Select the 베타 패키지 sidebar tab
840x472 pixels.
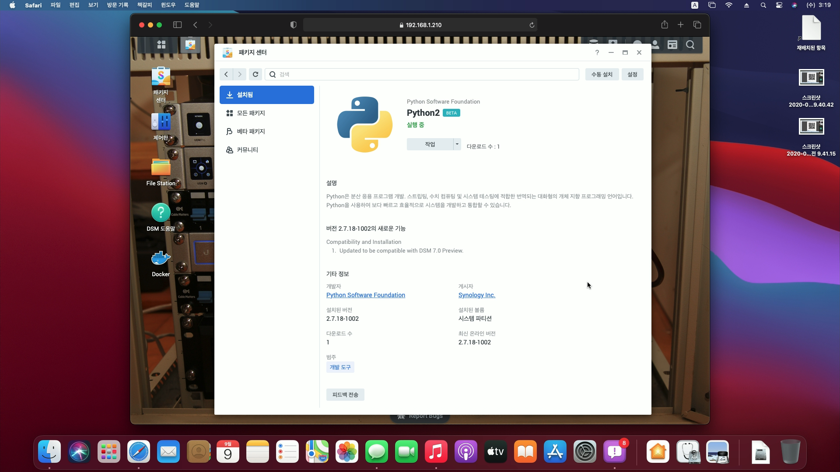(251, 132)
